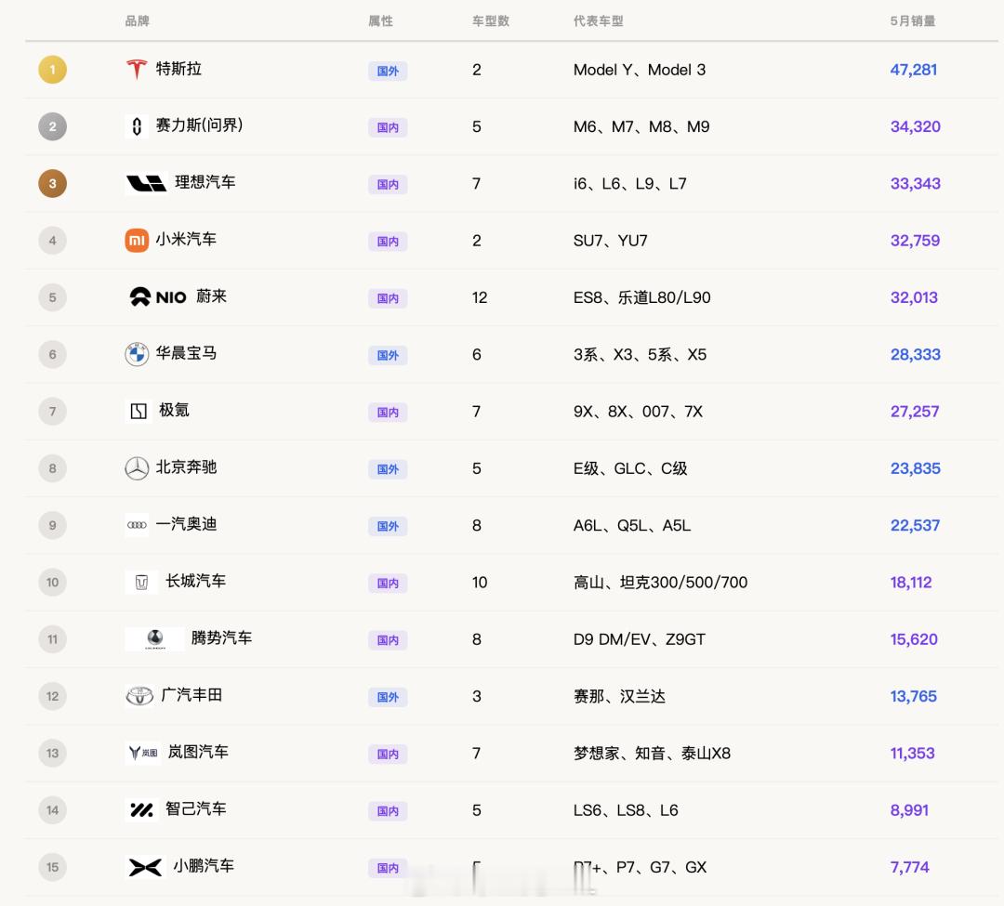The height and width of the screenshot is (906, 1004).
Task: Click the gold rank 1 badge
Action: [52, 70]
